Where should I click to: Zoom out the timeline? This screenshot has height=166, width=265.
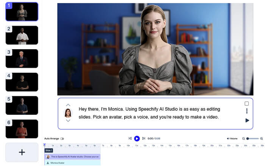pos(243,139)
